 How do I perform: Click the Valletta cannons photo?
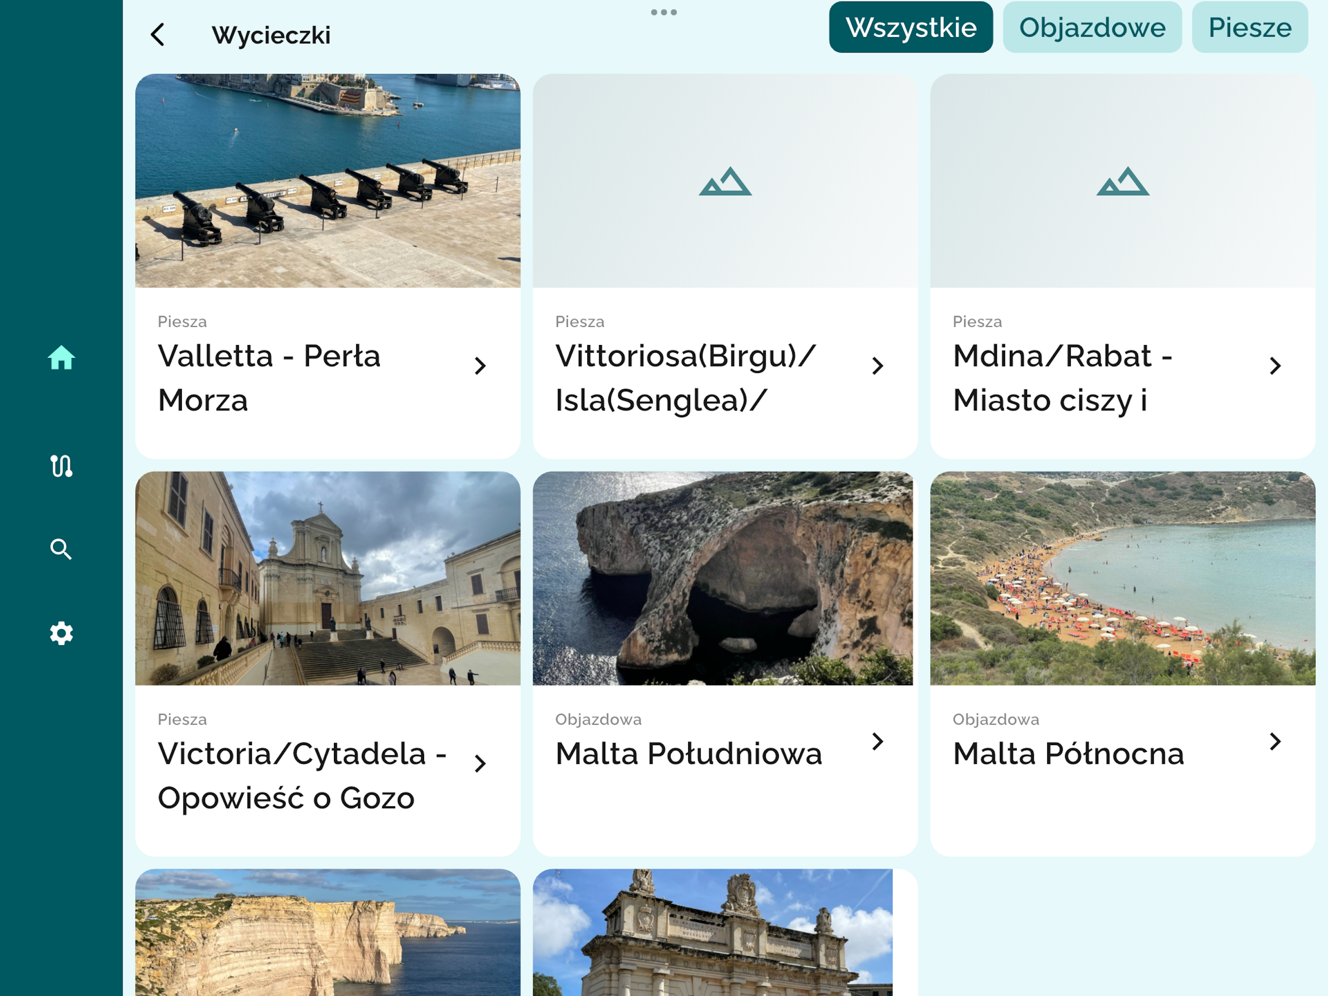[328, 180]
